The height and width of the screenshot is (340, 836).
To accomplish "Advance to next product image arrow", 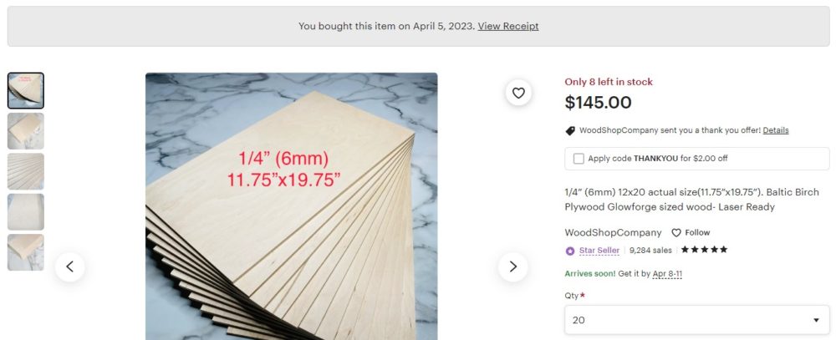I will pos(512,266).
